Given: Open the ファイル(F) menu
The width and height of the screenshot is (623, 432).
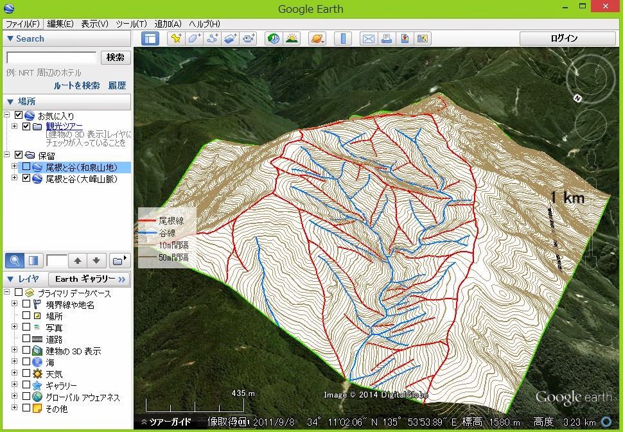Looking at the screenshot, I should coord(22,24).
